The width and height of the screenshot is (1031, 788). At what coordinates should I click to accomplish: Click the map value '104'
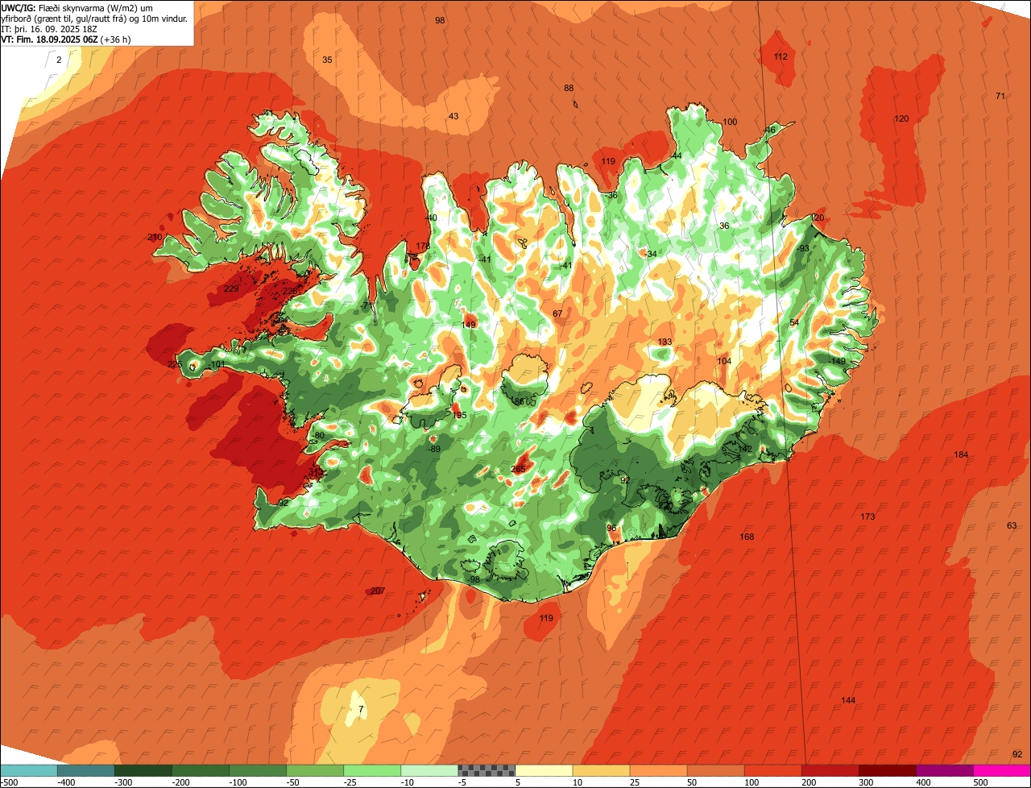[x=724, y=361]
